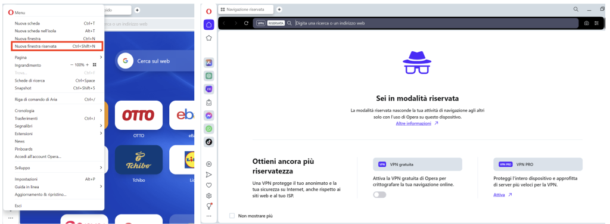Follow the Altre informazioni link
This screenshot has width=610, height=224.
(x=413, y=123)
